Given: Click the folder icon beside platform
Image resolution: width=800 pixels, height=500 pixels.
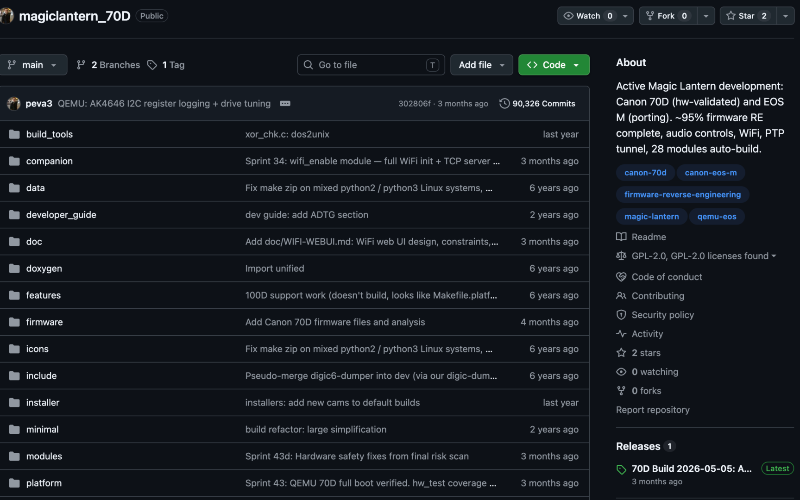Looking at the screenshot, I should (x=14, y=483).
